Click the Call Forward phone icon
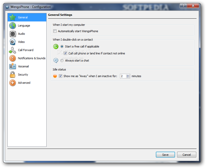 tap(13, 50)
